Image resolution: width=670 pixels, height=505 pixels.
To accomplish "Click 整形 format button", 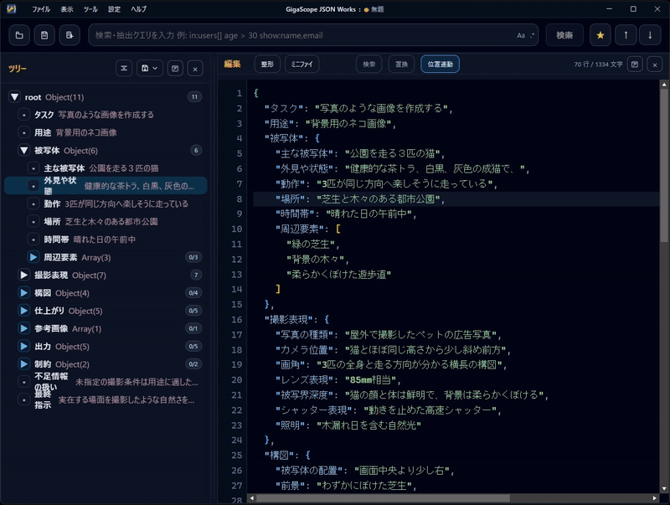I will [x=267, y=64].
